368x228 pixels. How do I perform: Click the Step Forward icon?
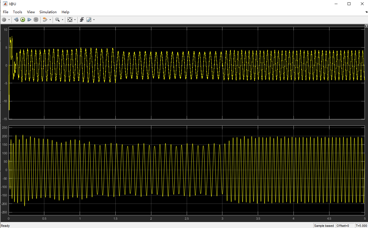tap(29, 20)
